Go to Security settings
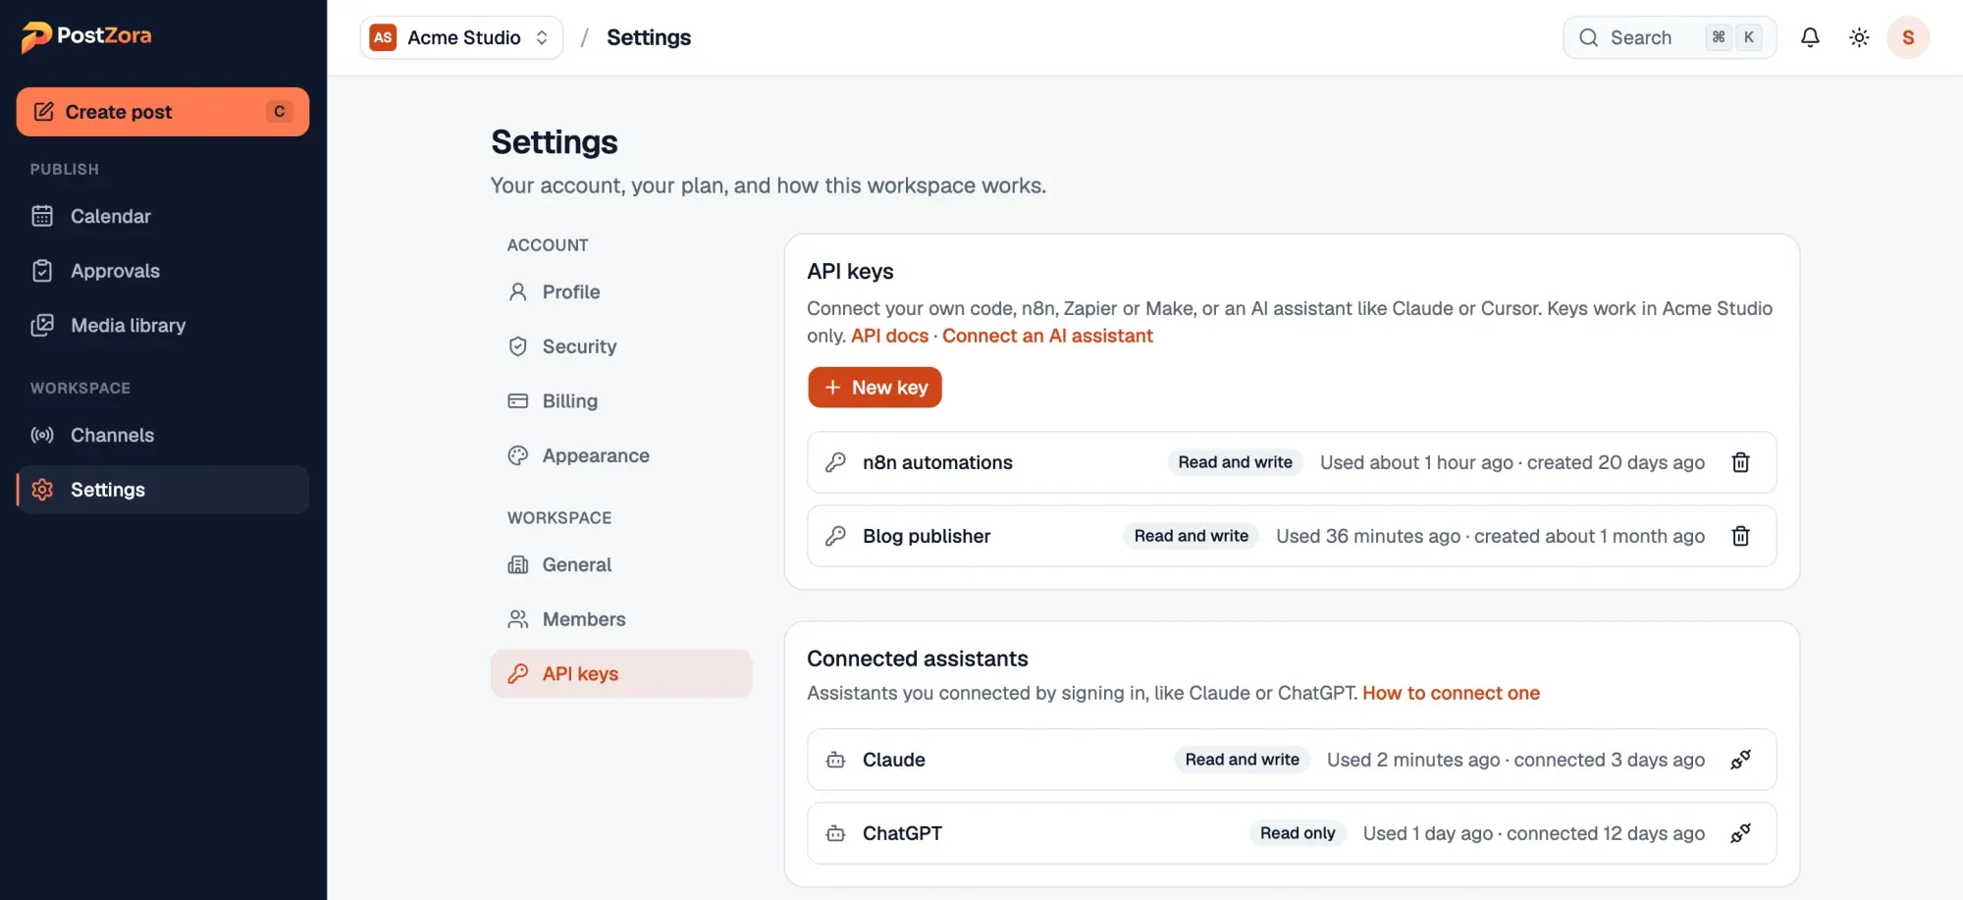This screenshot has width=1963, height=900. point(621,346)
